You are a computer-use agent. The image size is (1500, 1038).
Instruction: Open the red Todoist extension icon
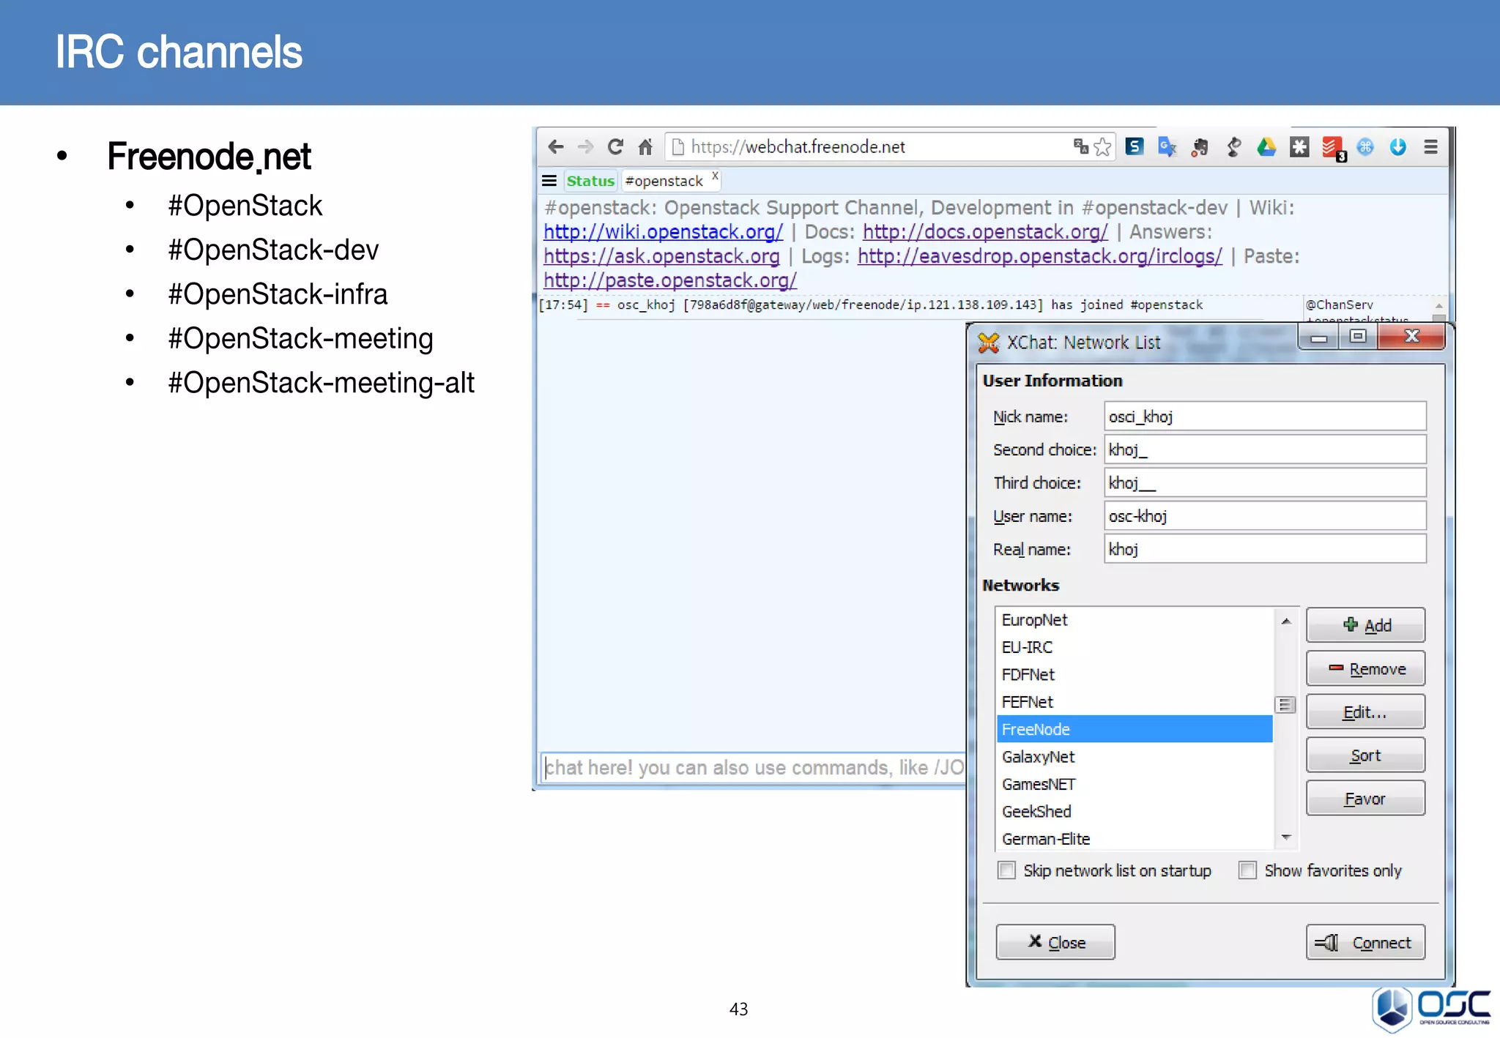[x=1333, y=149]
